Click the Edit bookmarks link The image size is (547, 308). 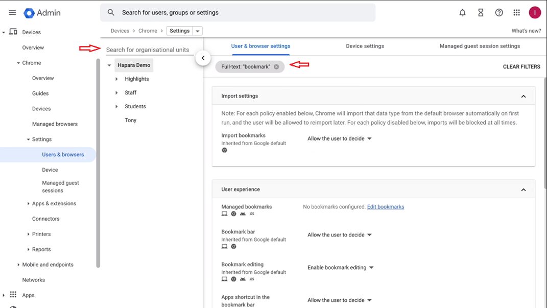[x=386, y=207]
